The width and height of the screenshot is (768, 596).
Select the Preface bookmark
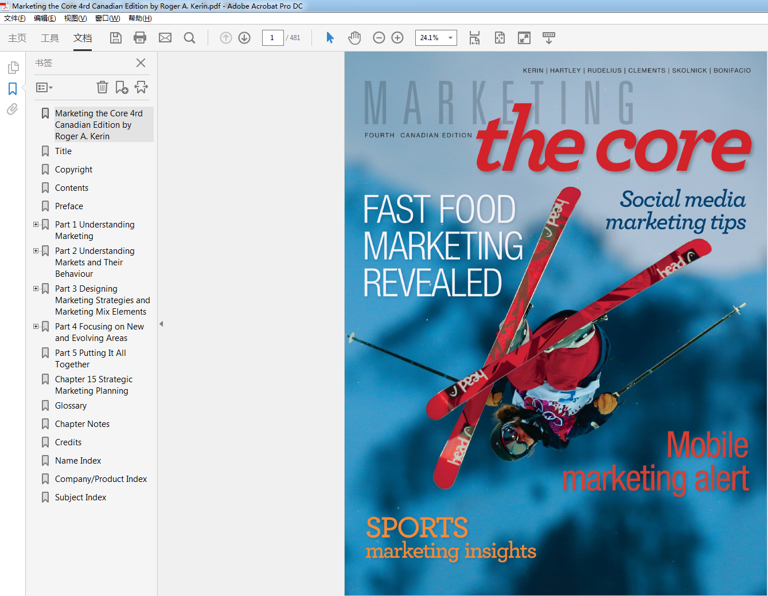(x=69, y=206)
